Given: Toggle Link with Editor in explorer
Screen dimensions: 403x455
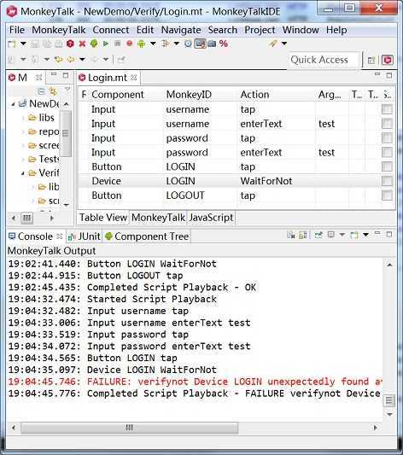Looking at the screenshot, I should click(54, 91).
